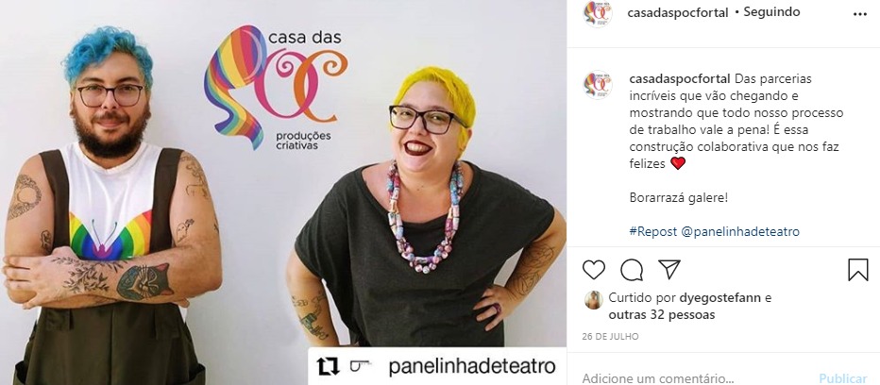Viewport: 880px width, 385px height.
Task: Save post using bookmark icon
Action: click(858, 270)
